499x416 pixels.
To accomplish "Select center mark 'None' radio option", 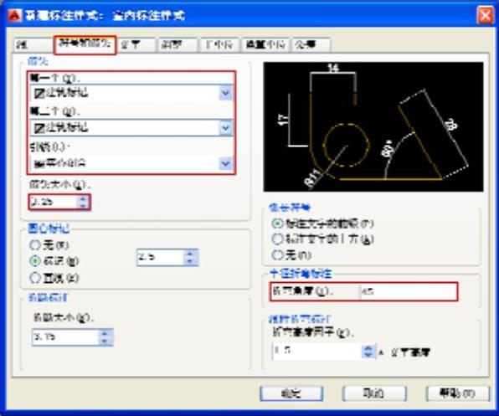I will (x=34, y=245).
